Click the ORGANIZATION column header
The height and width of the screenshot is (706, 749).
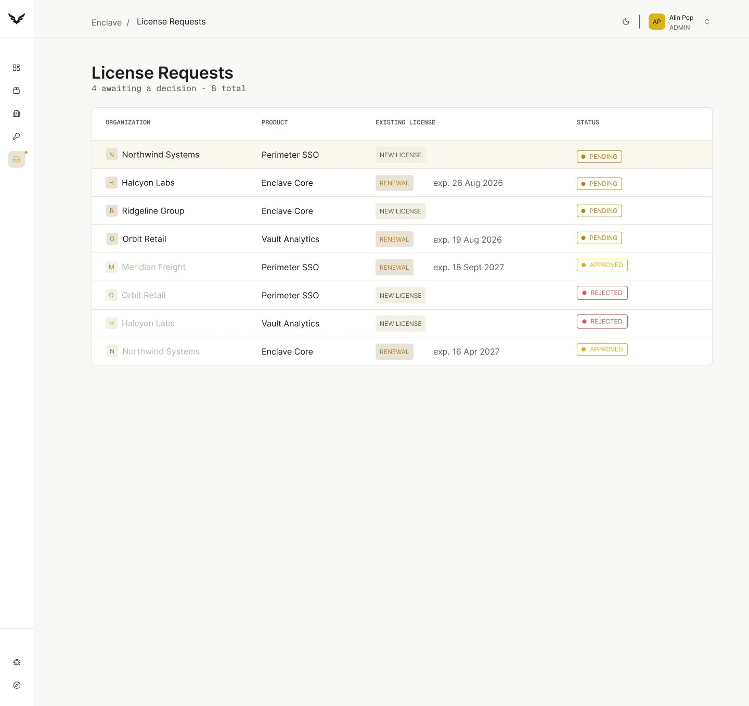click(x=128, y=122)
